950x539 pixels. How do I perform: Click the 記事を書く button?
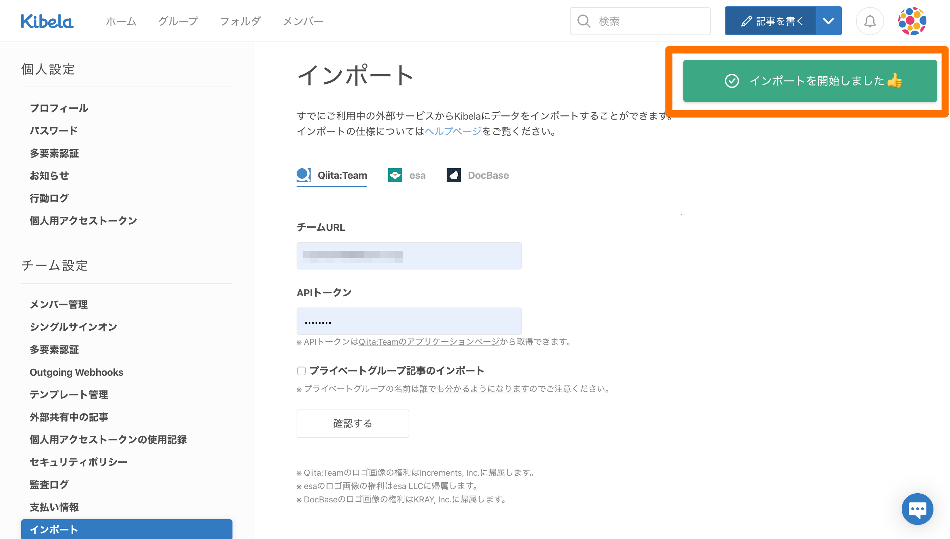(771, 21)
